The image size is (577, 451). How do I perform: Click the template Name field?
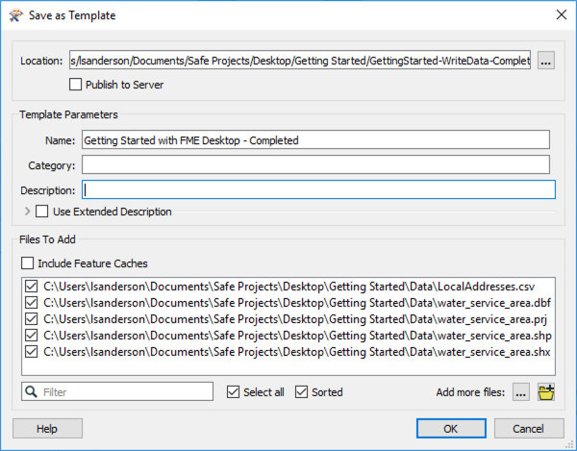(x=315, y=140)
